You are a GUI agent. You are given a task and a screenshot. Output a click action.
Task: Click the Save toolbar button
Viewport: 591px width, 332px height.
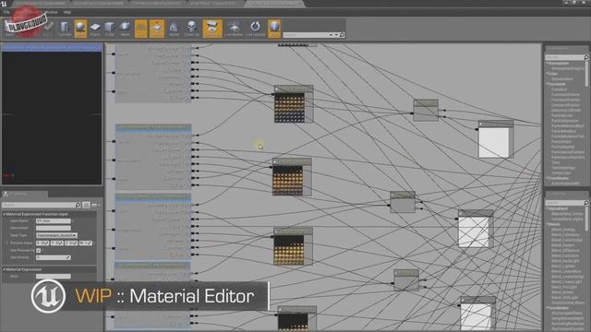(x=9, y=29)
